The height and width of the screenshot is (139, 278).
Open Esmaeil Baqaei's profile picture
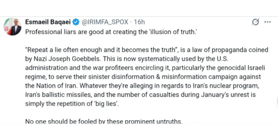13,26
